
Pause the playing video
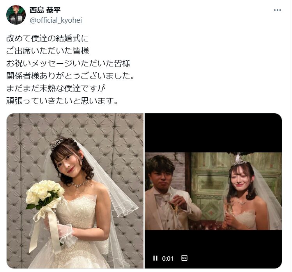pos(155,258)
